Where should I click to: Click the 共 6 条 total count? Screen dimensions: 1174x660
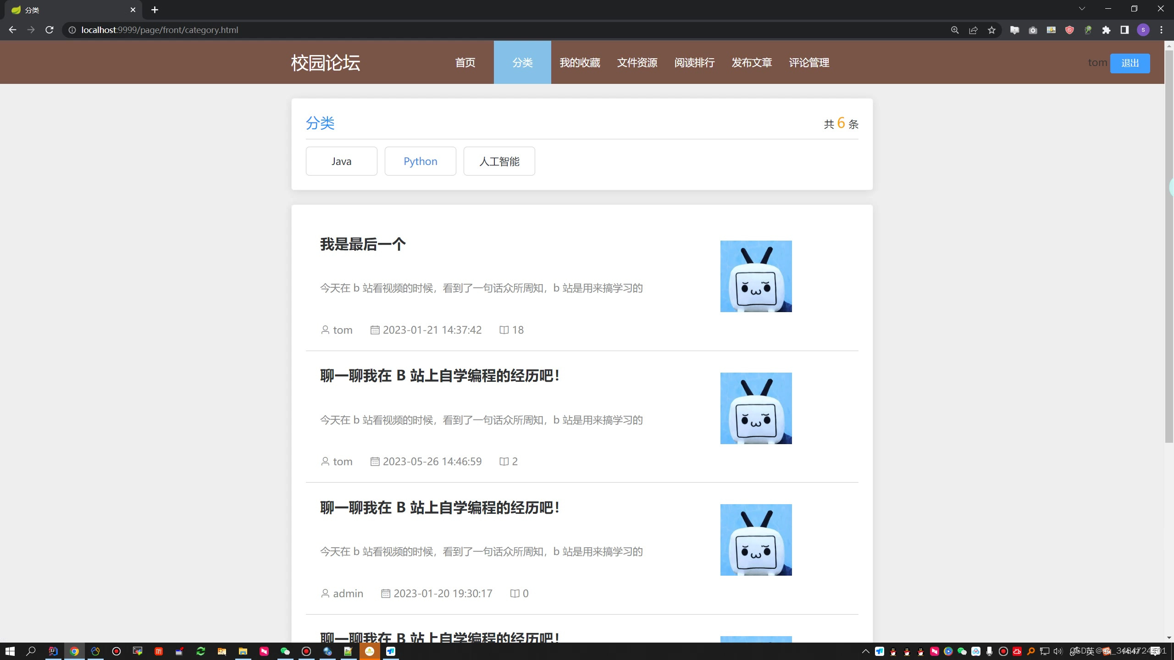[x=841, y=123]
